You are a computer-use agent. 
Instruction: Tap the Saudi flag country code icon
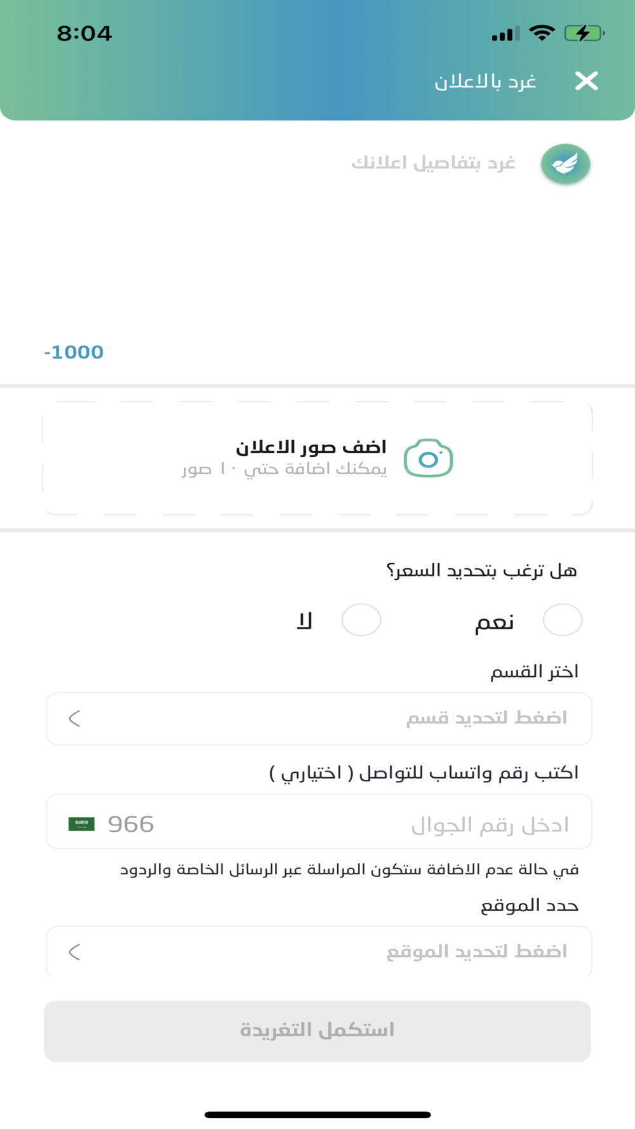tap(81, 824)
